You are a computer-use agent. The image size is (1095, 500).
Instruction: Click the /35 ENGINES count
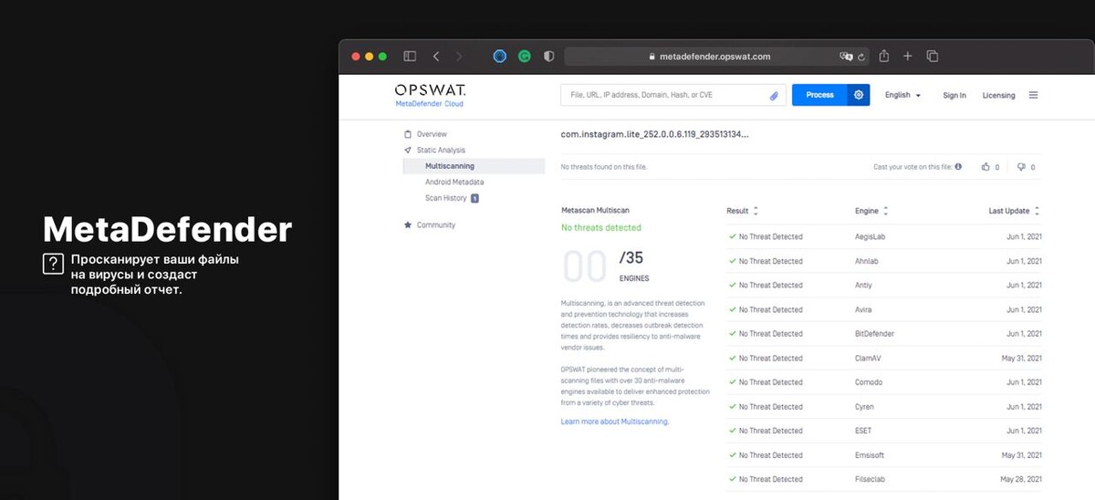[634, 266]
